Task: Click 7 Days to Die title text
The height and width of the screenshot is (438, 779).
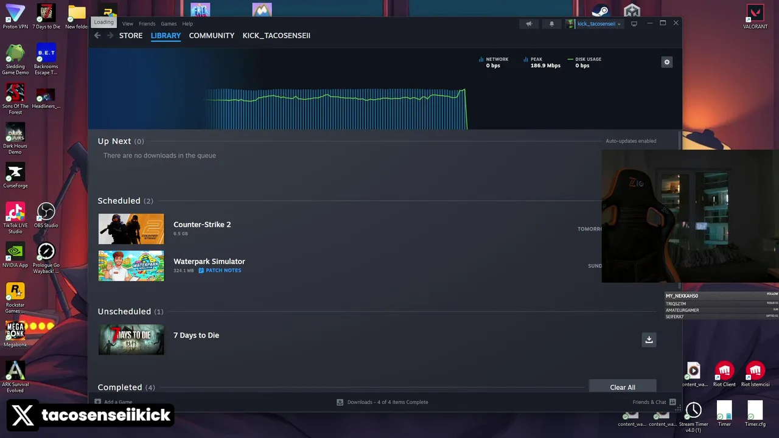Action: point(196,335)
